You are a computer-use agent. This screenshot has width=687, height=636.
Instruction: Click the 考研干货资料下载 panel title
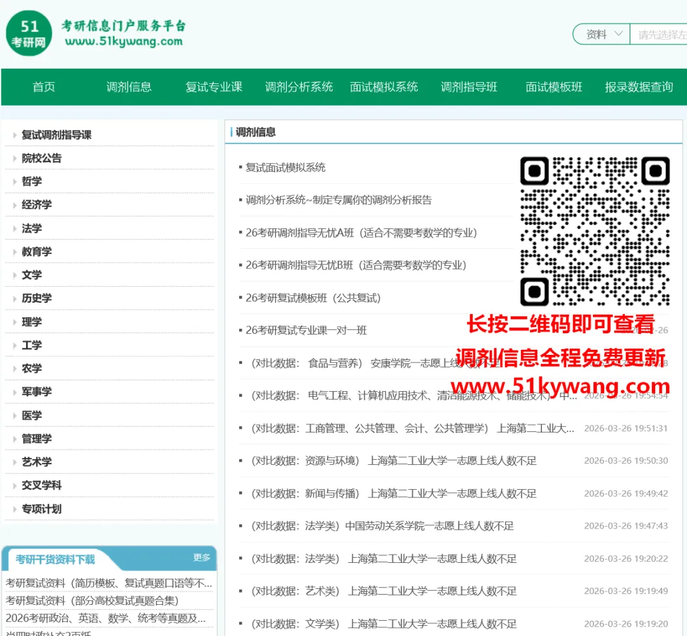(x=55, y=559)
